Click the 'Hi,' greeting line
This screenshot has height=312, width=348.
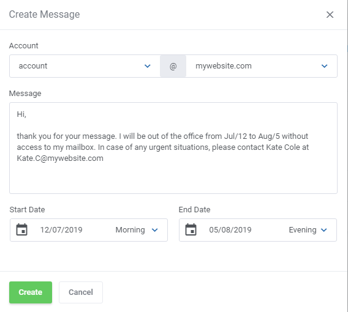pos(21,114)
